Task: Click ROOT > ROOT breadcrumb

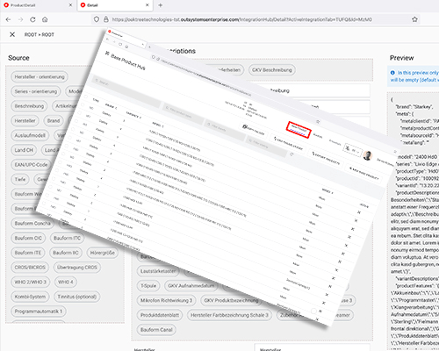Action: tap(40, 34)
